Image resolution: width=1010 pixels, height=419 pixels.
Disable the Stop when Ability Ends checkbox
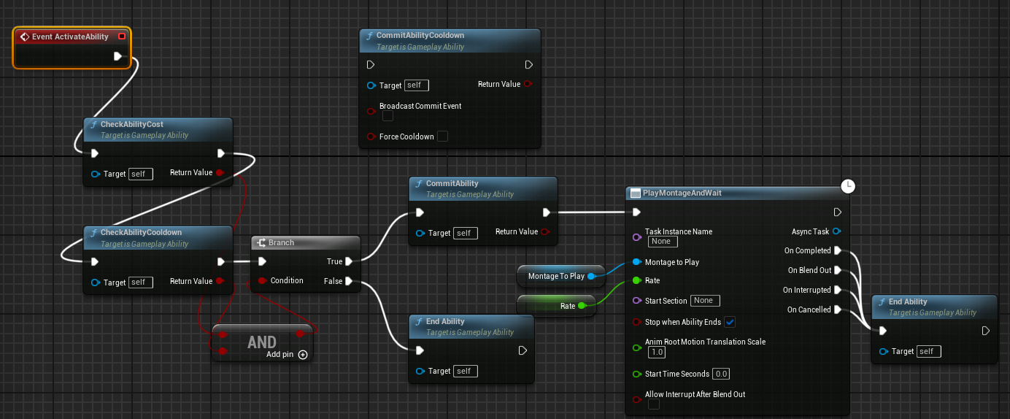(730, 322)
